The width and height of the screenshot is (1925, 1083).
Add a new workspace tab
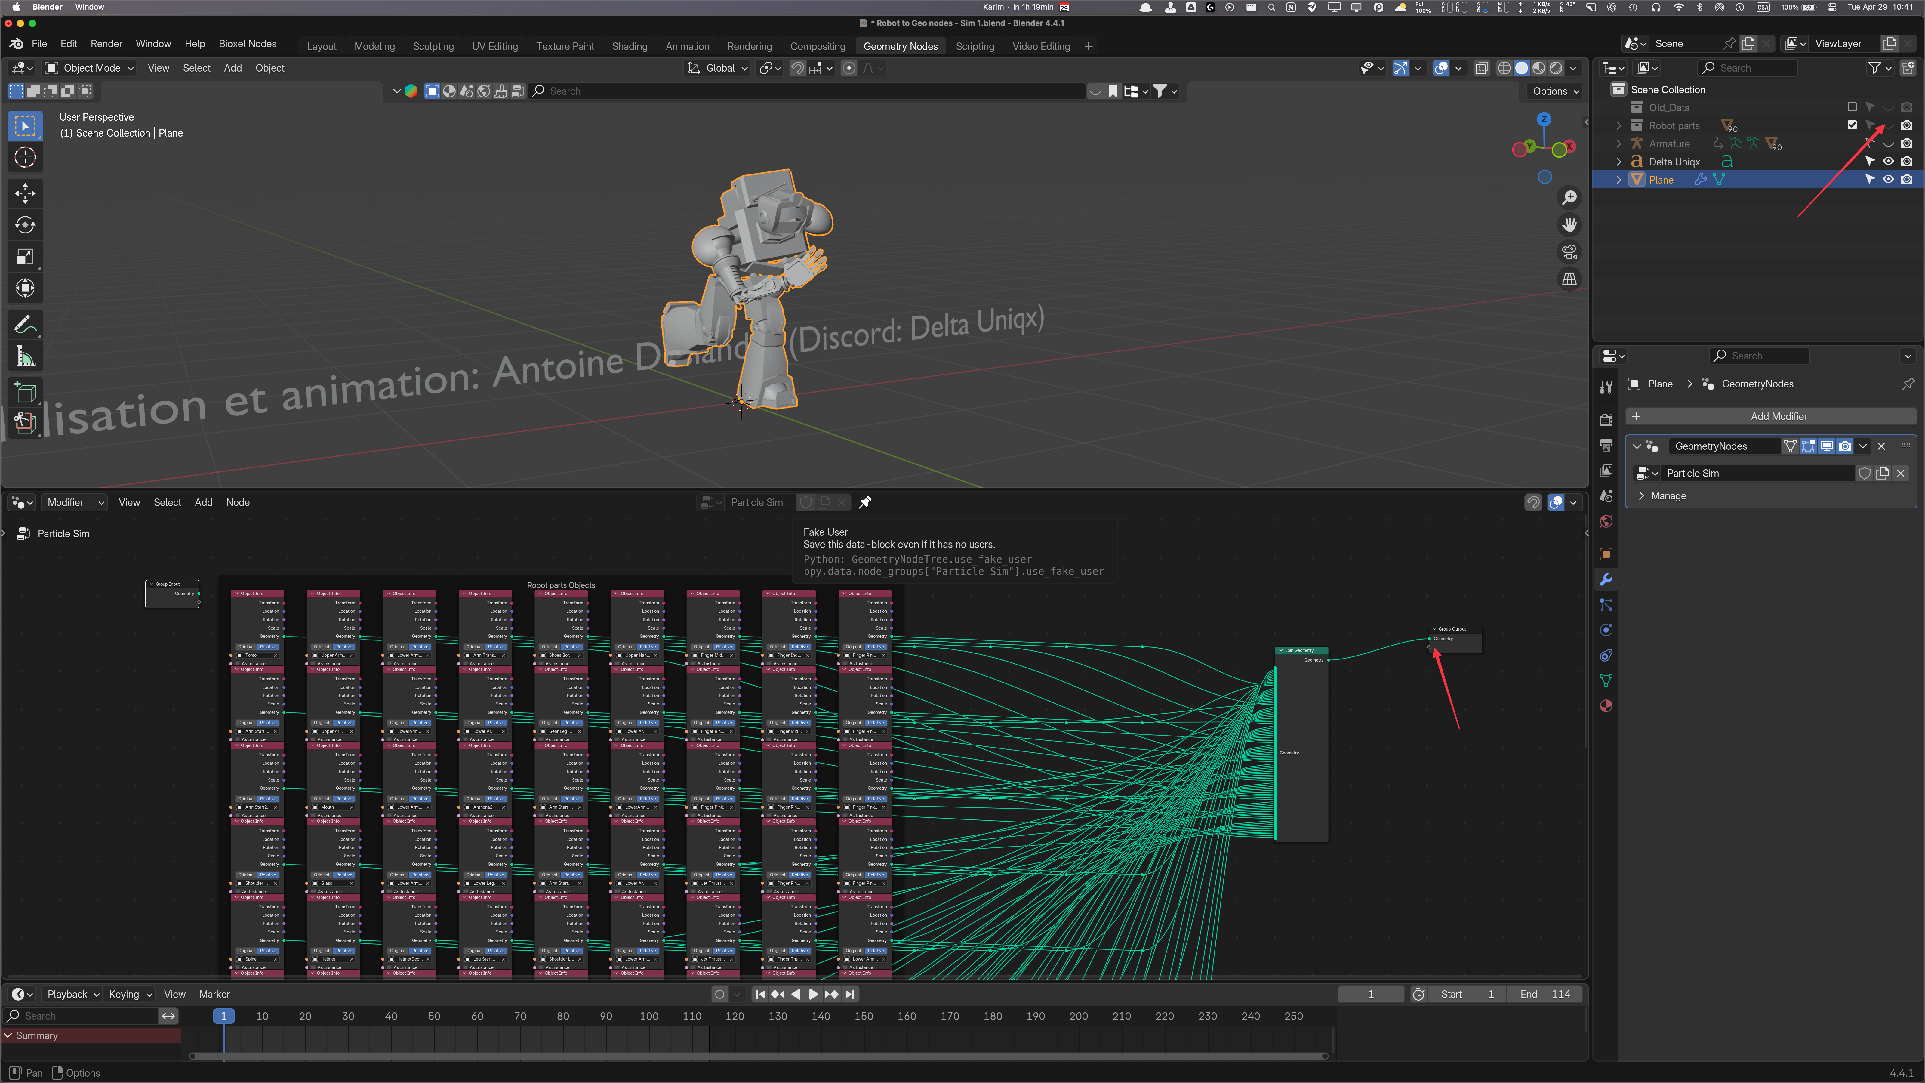pos(1089,46)
